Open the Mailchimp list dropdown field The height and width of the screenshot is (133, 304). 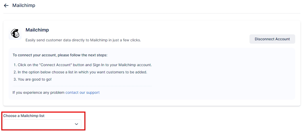point(39,124)
